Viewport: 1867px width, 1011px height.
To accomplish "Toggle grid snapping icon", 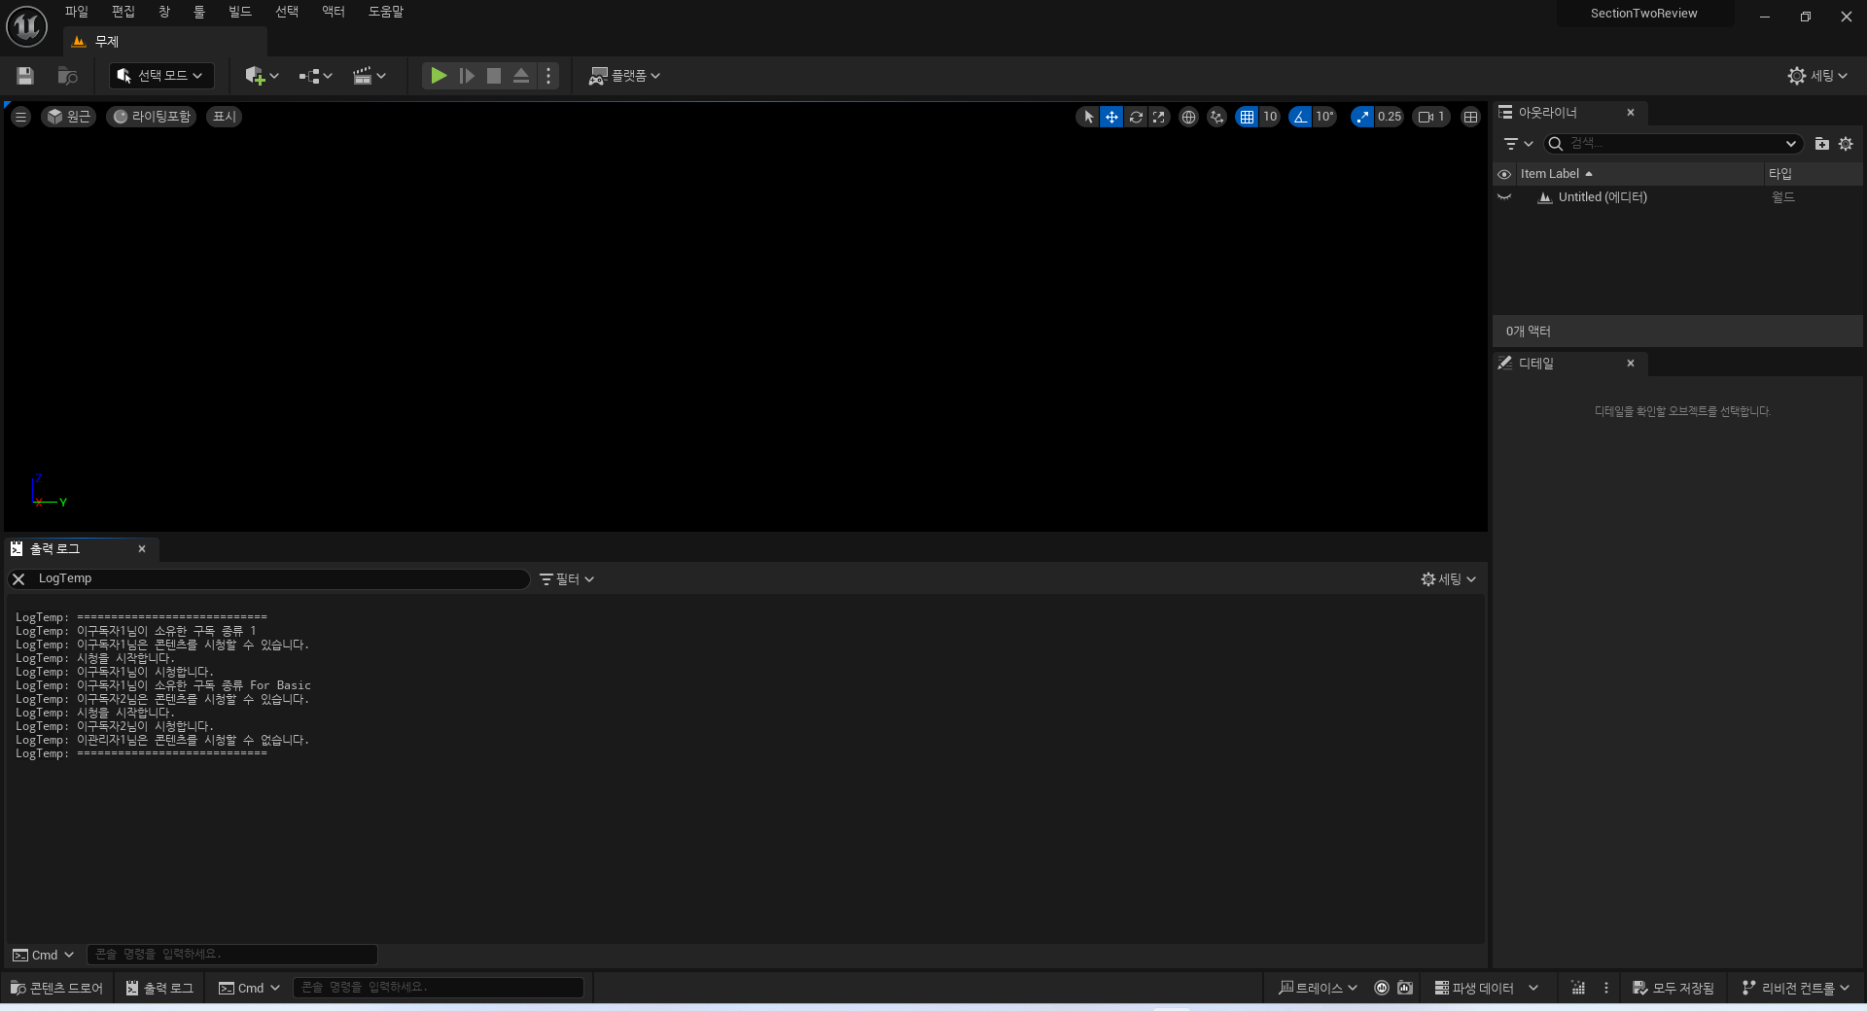I will click(1247, 117).
